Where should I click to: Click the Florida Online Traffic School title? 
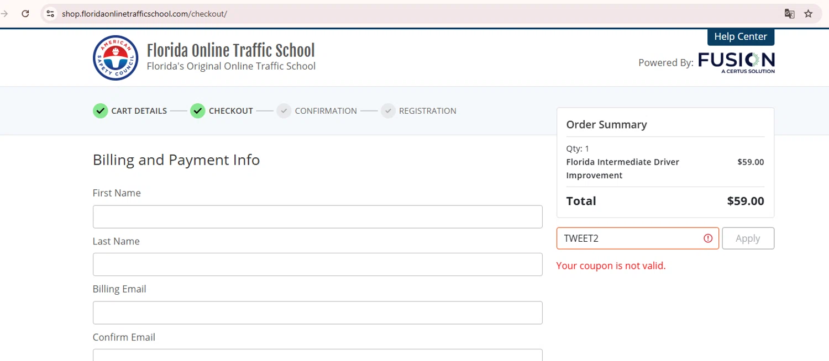230,50
